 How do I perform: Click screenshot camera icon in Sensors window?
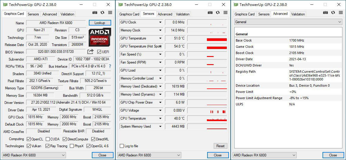click(210, 12)
